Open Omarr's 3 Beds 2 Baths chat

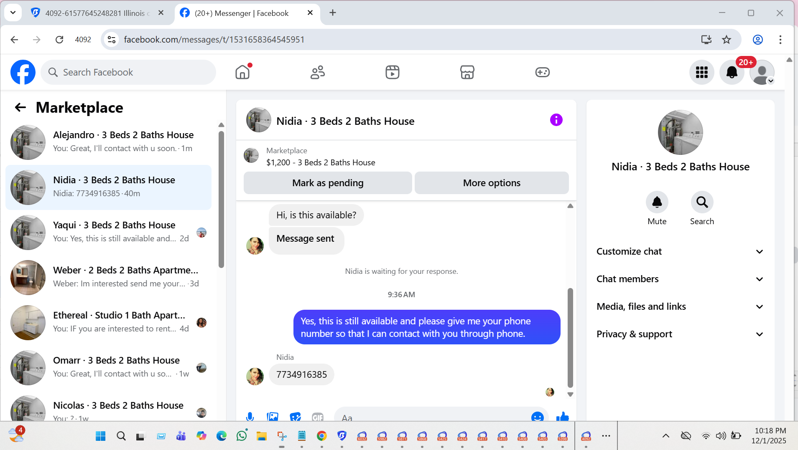(109, 368)
